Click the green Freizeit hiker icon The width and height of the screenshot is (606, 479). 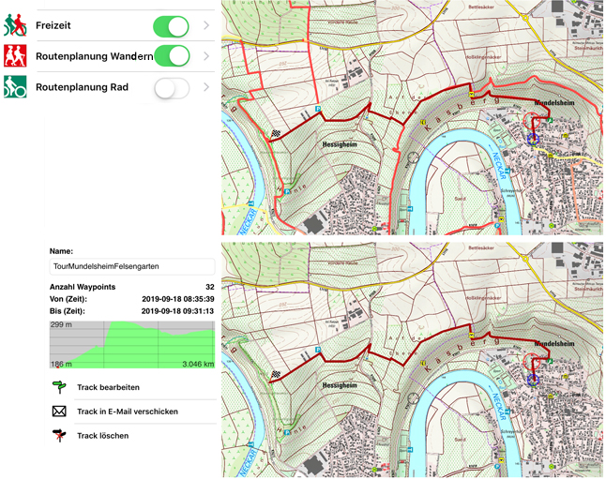pos(15,25)
